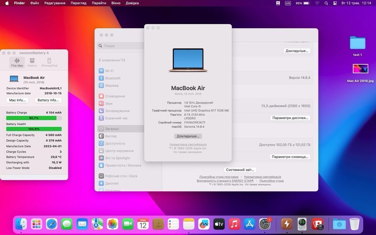Viewport: 376px width, 235px height.
Task: Open the Редагування menu
Action: click(x=55, y=3)
